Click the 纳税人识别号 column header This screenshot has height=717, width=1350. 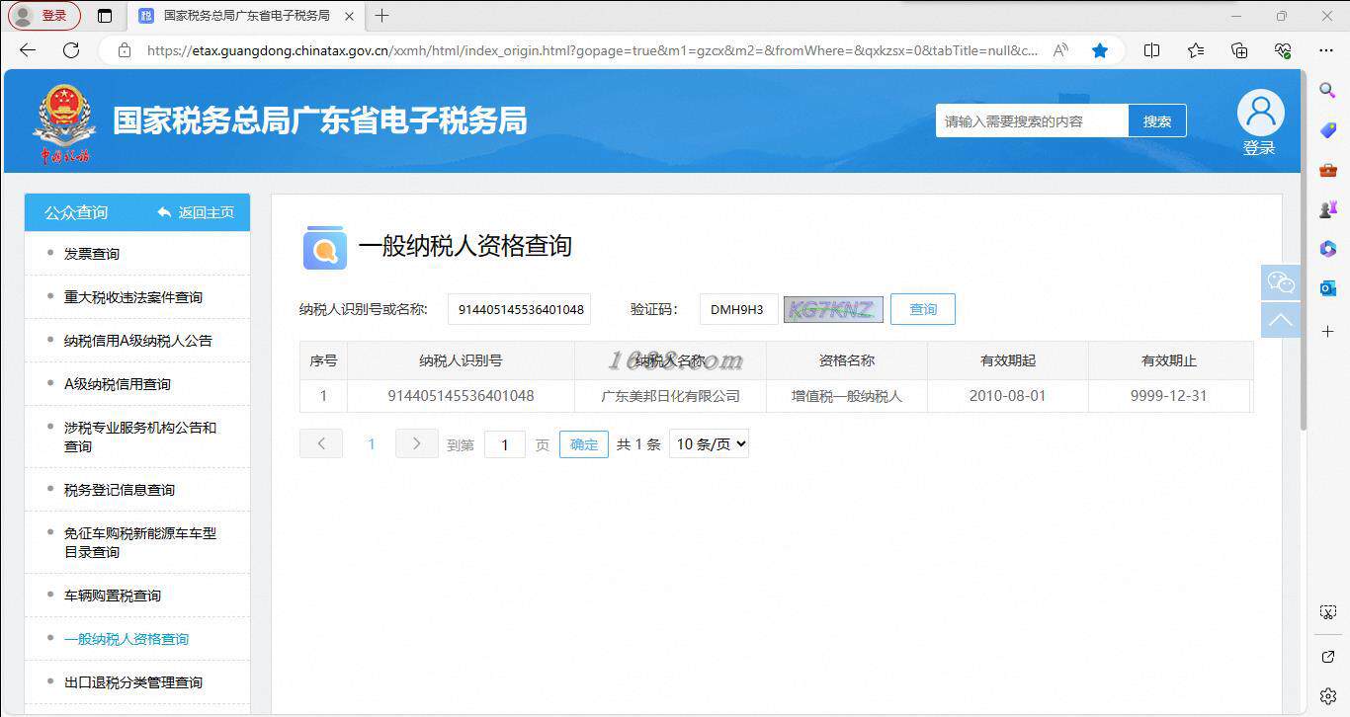click(461, 360)
